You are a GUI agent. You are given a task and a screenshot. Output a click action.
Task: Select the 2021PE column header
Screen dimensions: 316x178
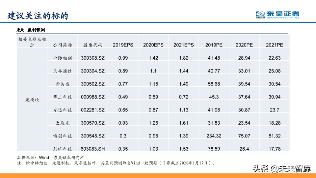[275, 45]
